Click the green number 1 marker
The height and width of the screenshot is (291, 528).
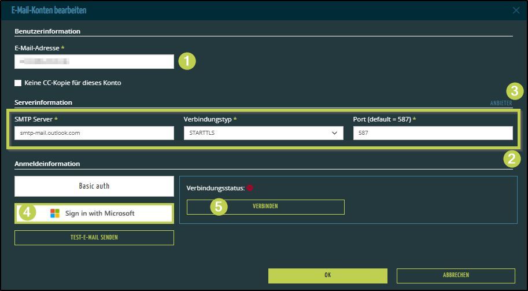click(x=187, y=61)
